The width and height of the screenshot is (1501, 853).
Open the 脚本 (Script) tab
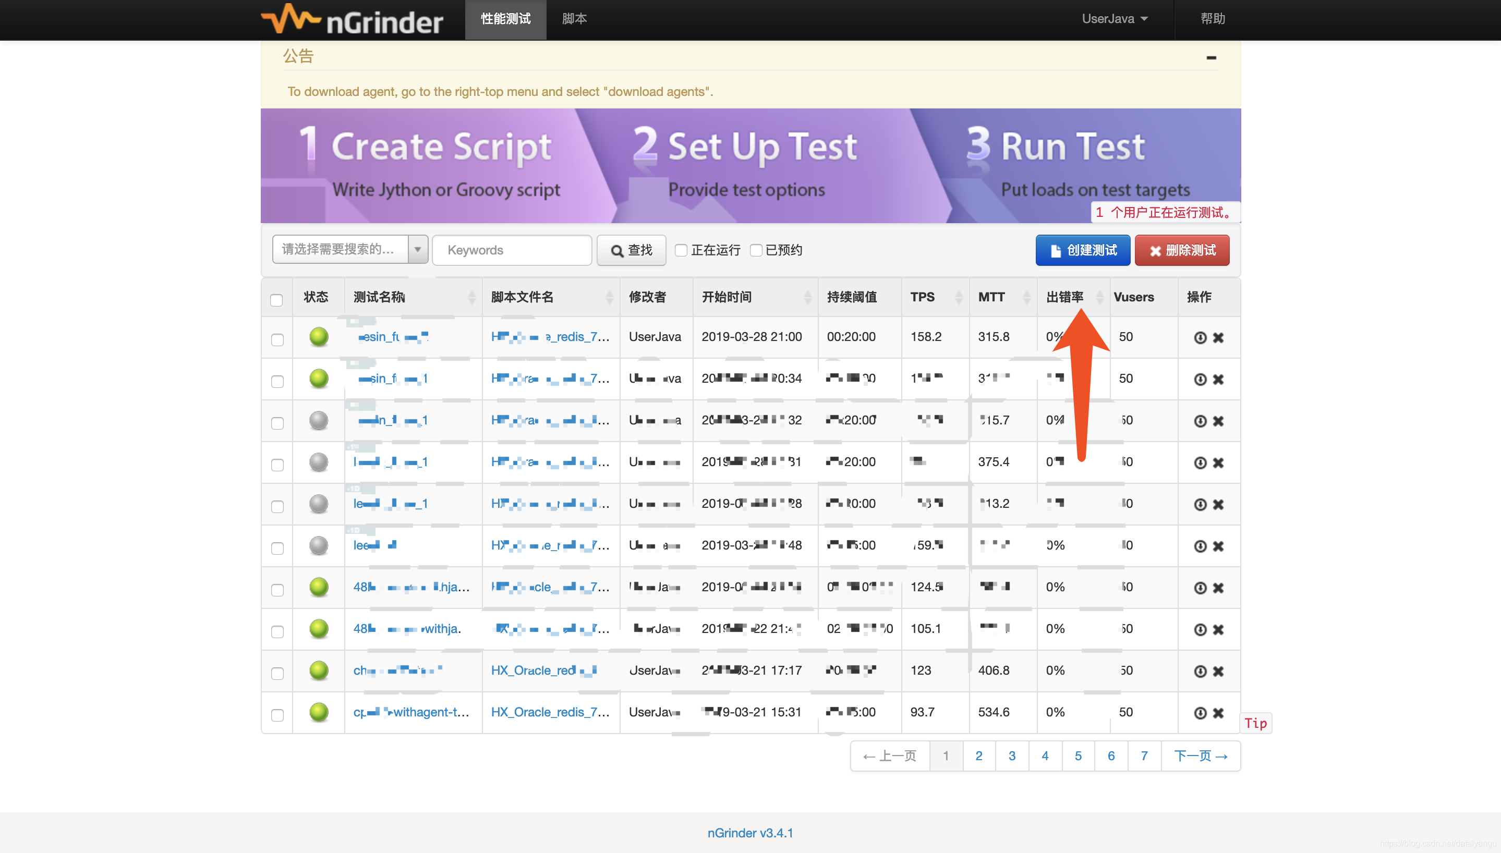pos(574,19)
